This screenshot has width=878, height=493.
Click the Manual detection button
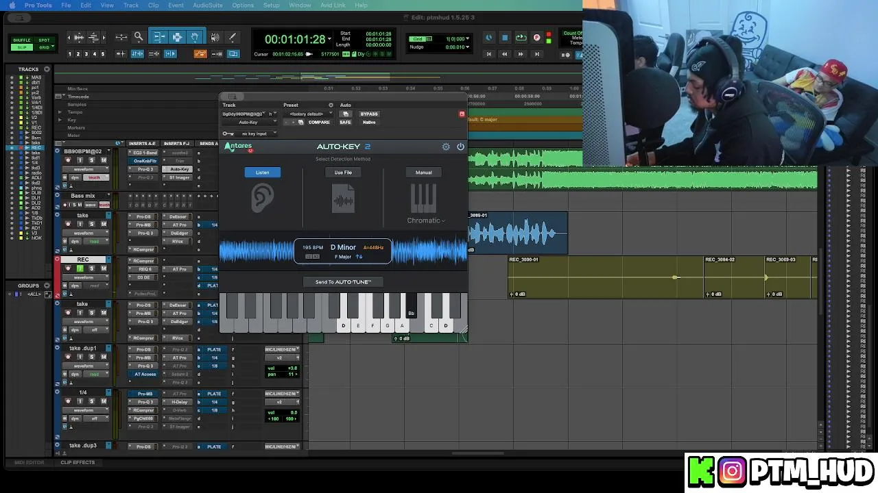tap(423, 173)
